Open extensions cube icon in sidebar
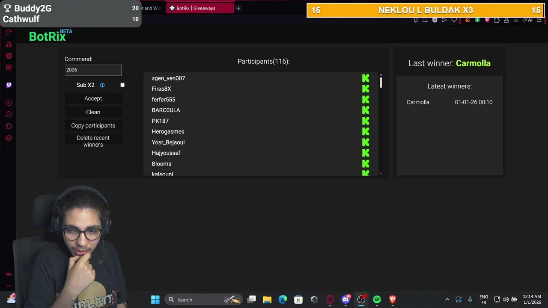548x308 pixels. pos(9,126)
